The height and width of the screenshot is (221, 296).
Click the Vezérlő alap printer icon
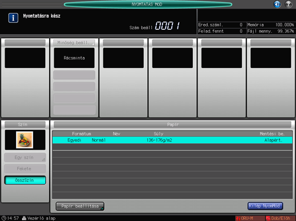click(x=24, y=218)
